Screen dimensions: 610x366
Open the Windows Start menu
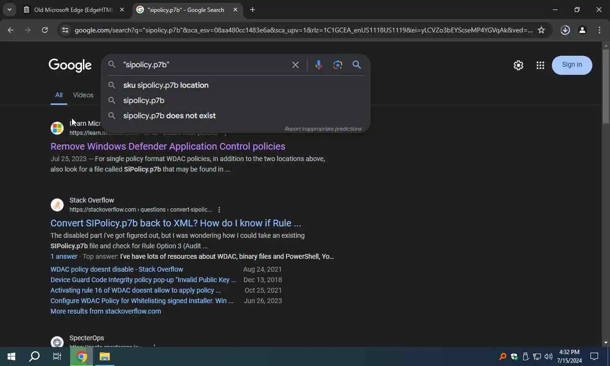tap(11, 356)
